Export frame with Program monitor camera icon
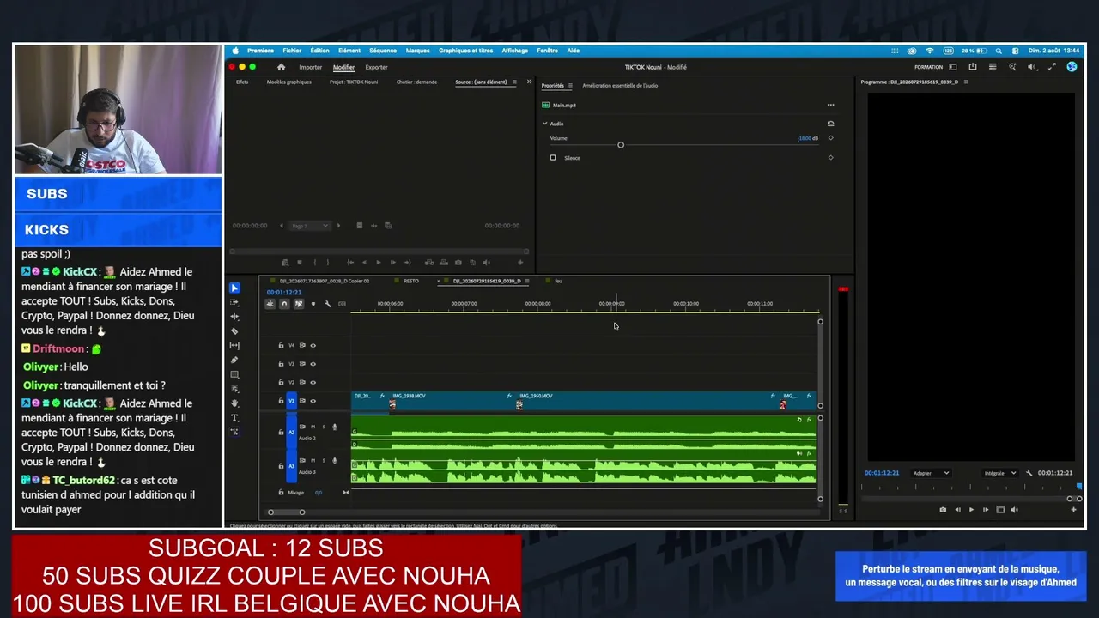Viewport: 1099px width, 618px height. pos(943,510)
